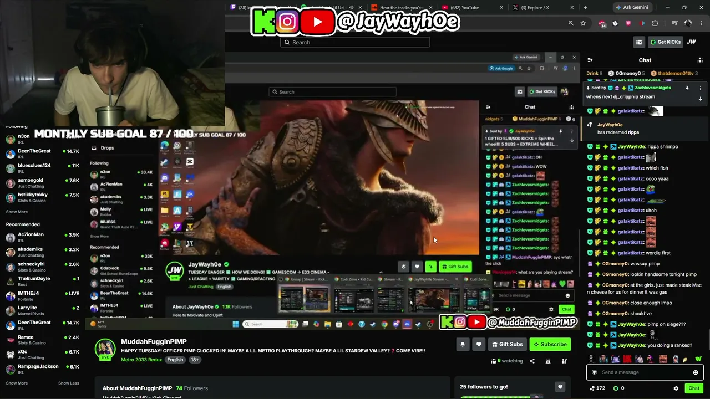This screenshot has width=710, height=399.
Task: Click the Gift Subs button
Action: pyautogui.click(x=507, y=344)
